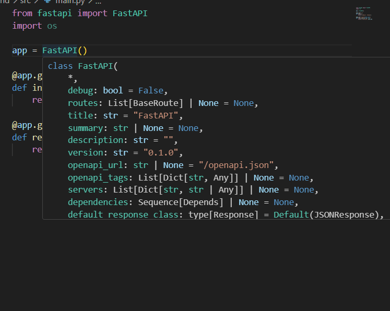Click the 'openapi_tags' parameter in tooltip
Image resolution: width=390 pixels, height=311 pixels.
[x=98, y=178]
